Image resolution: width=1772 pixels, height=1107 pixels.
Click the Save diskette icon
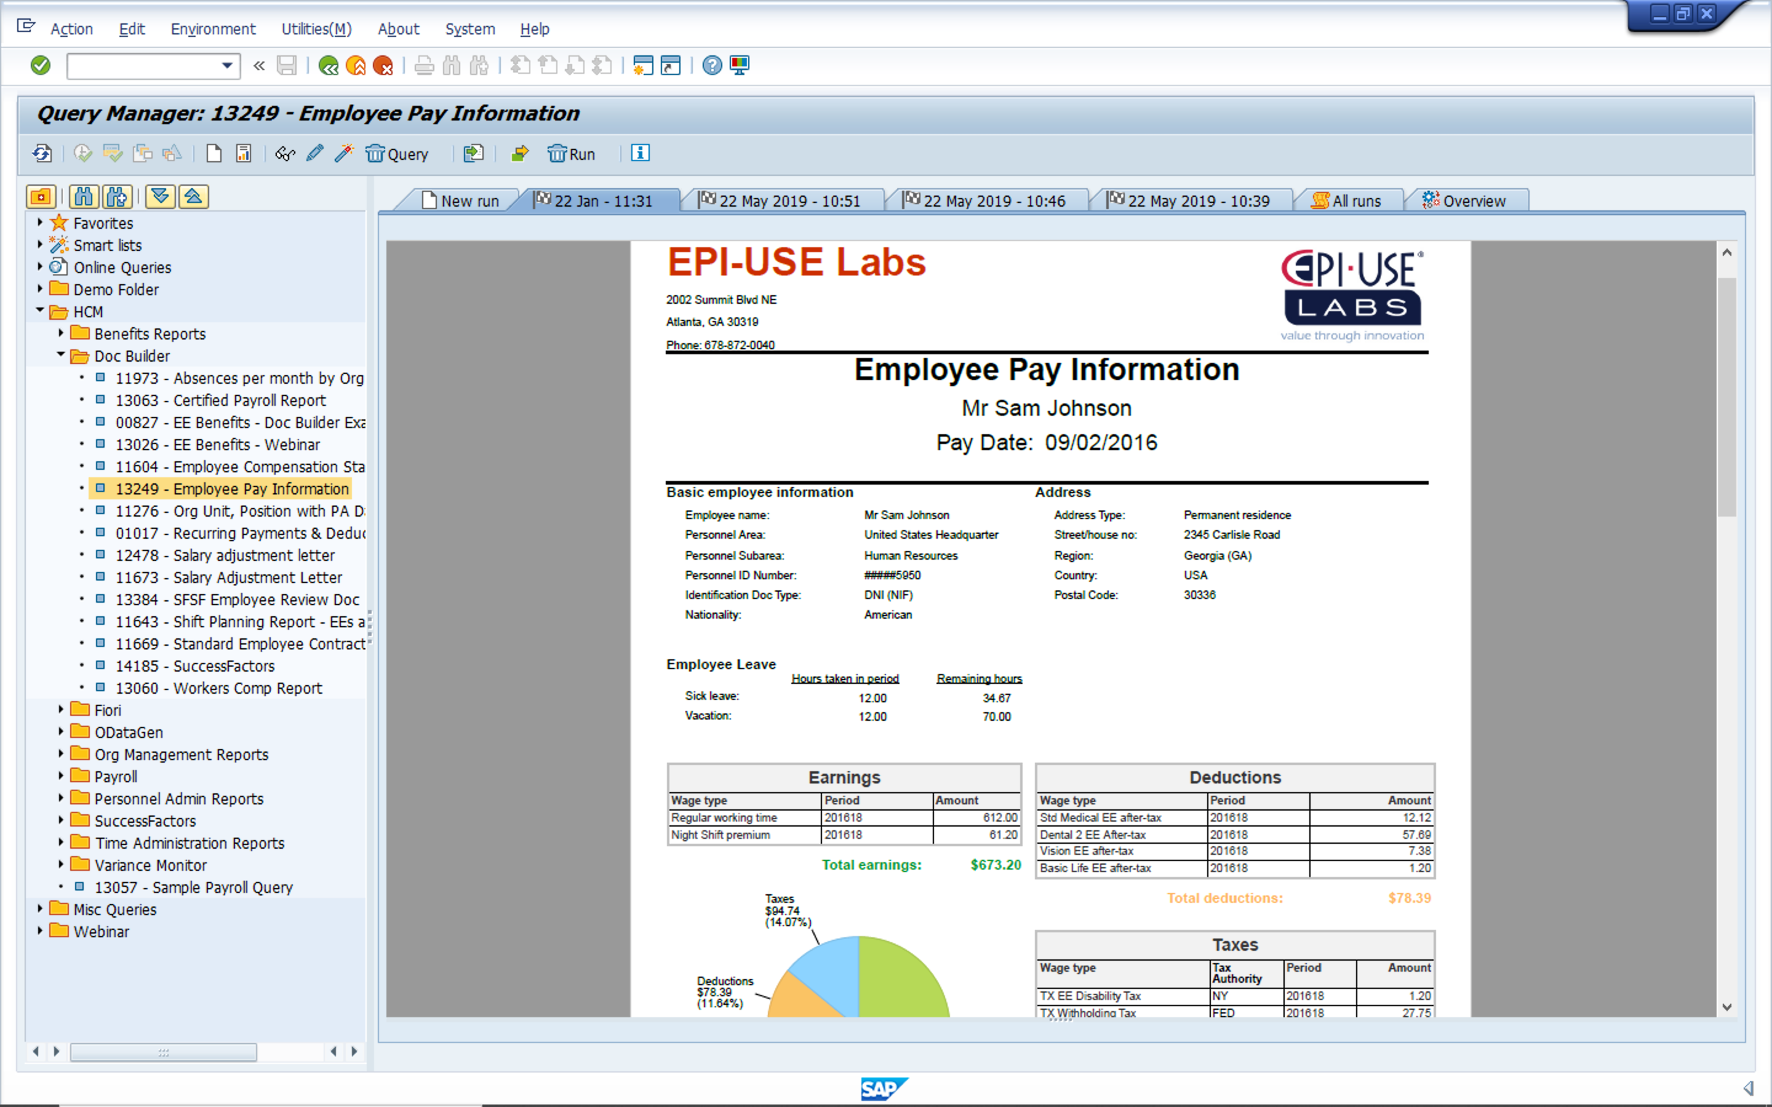pos(286,66)
